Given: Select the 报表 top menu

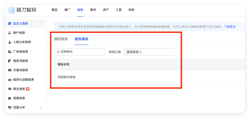Looking at the screenshot, I should [80, 10].
